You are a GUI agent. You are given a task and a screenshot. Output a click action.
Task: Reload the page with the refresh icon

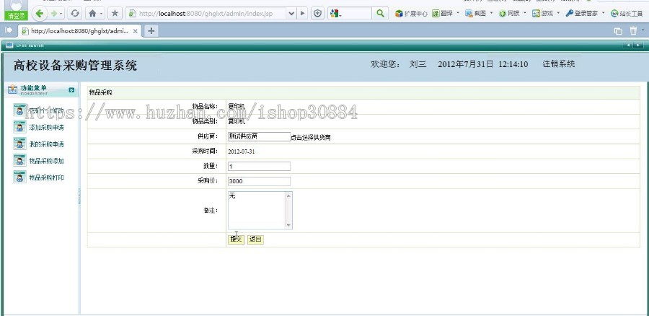click(75, 14)
